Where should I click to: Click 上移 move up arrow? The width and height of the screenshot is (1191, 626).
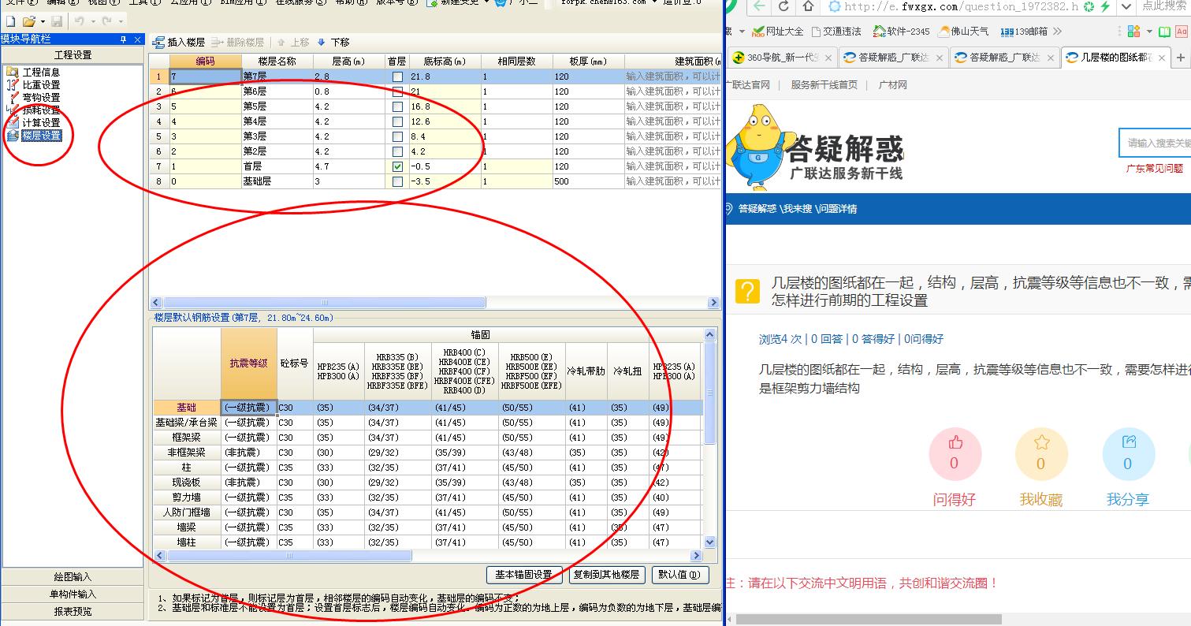tap(292, 42)
